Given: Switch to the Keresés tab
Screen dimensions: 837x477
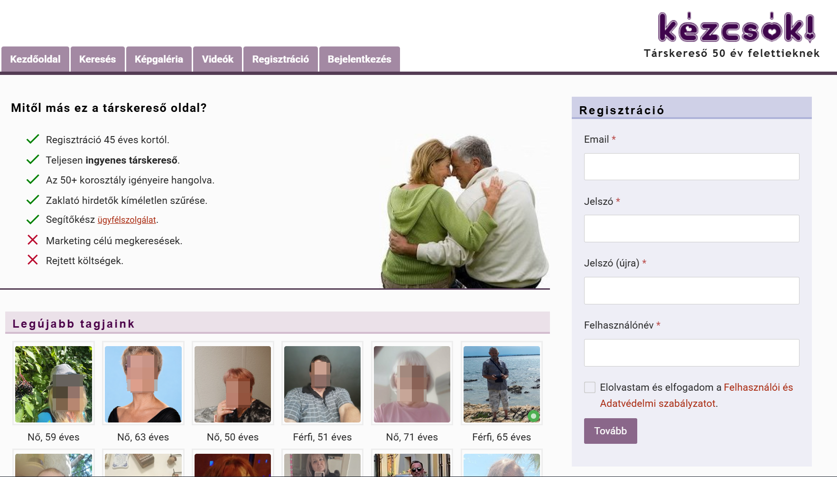Looking at the screenshot, I should 97,59.
